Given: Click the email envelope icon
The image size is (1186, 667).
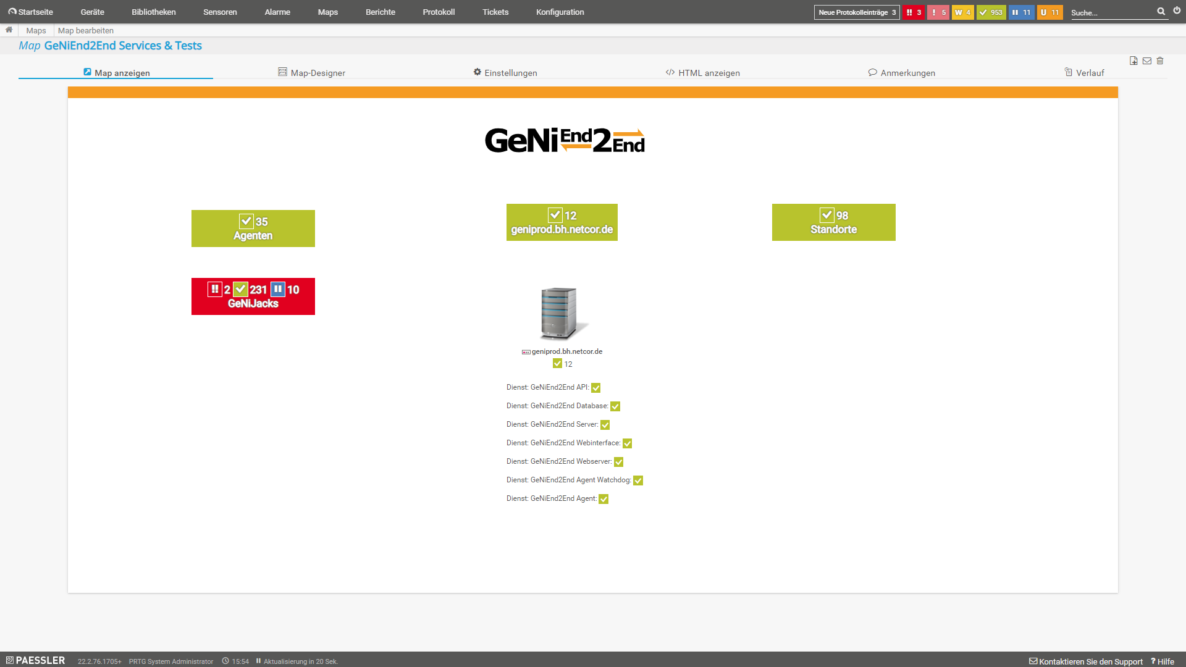Looking at the screenshot, I should pyautogui.click(x=1147, y=61).
